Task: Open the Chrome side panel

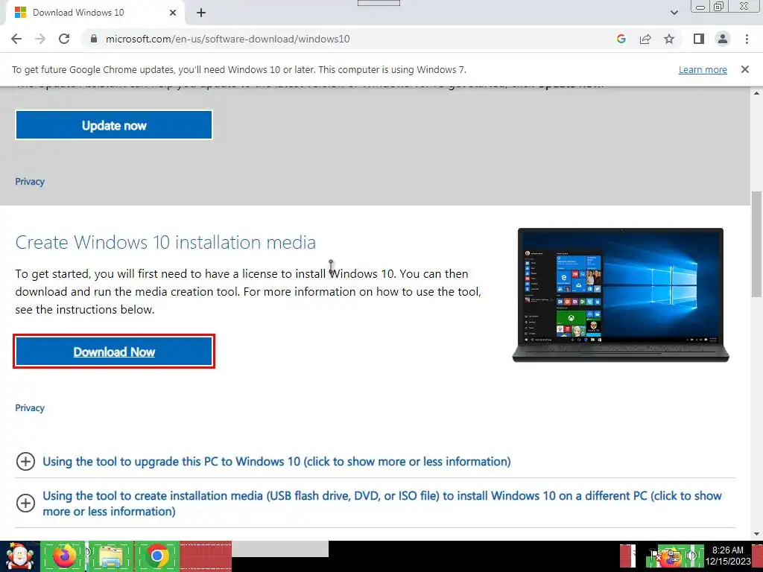Action: pos(699,39)
